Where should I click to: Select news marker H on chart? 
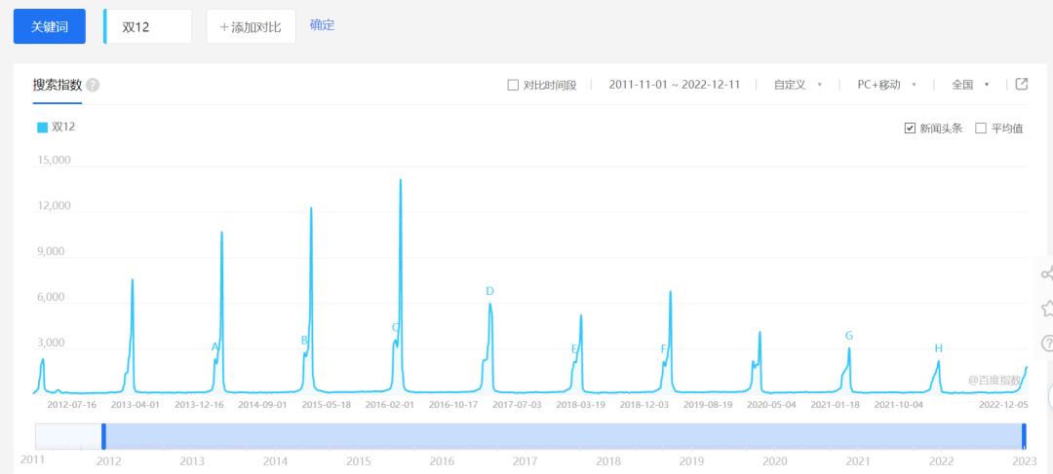click(938, 348)
